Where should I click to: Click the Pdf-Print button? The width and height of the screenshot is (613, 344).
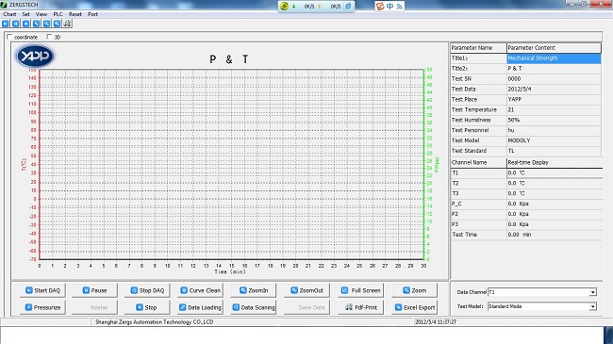[361, 307]
